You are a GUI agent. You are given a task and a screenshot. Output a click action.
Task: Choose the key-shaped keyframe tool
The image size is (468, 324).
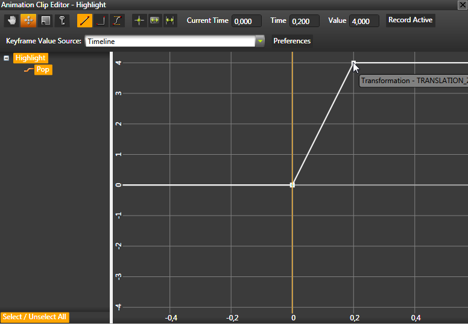coord(62,20)
